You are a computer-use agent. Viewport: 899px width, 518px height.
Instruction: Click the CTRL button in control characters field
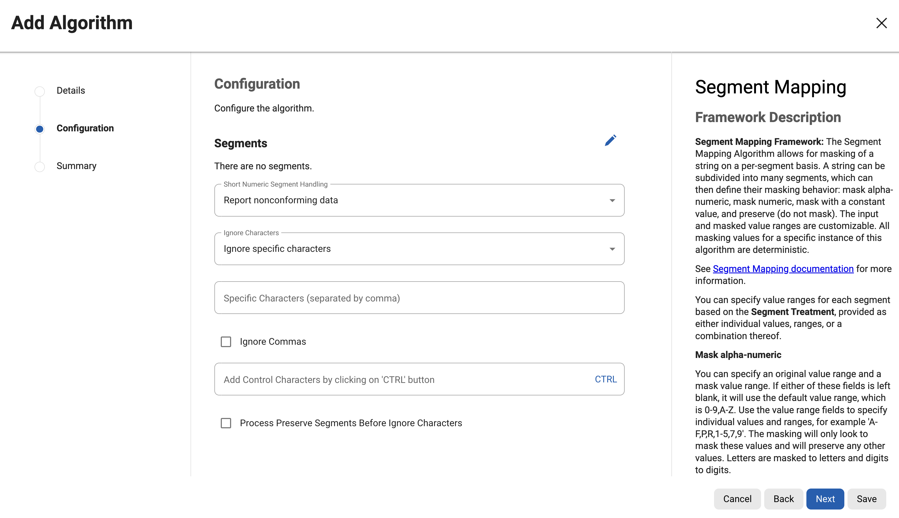coord(606,379)
